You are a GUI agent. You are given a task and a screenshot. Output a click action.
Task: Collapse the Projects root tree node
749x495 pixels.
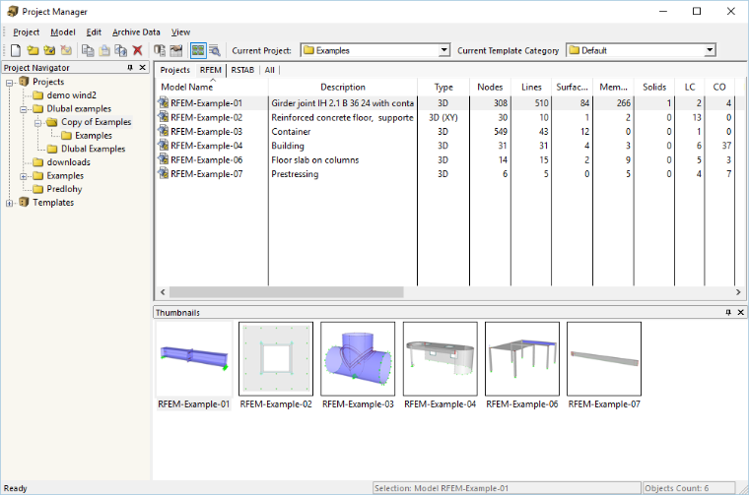coord(9,83)
